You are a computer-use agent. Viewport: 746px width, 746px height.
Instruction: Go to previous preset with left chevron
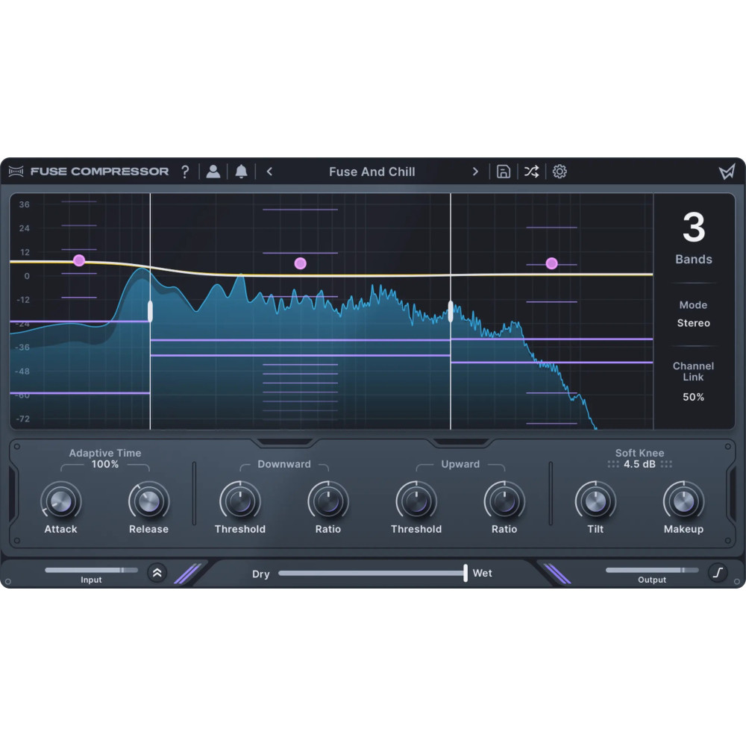(269, 172)
